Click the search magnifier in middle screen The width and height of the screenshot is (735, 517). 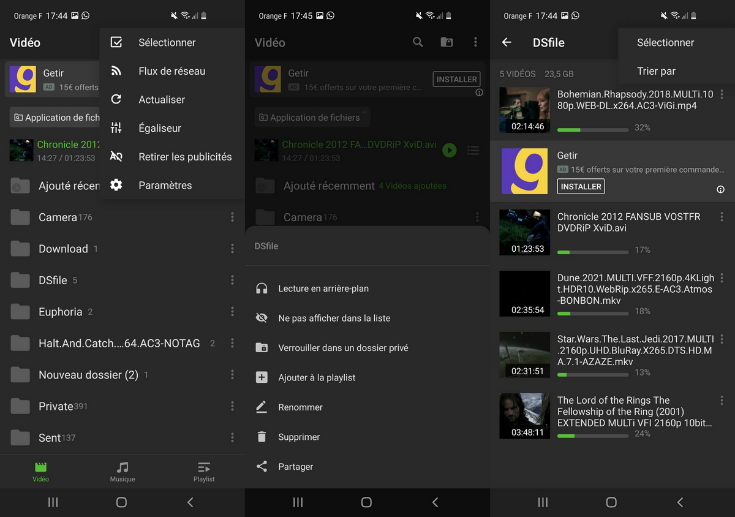coord(418,42)
